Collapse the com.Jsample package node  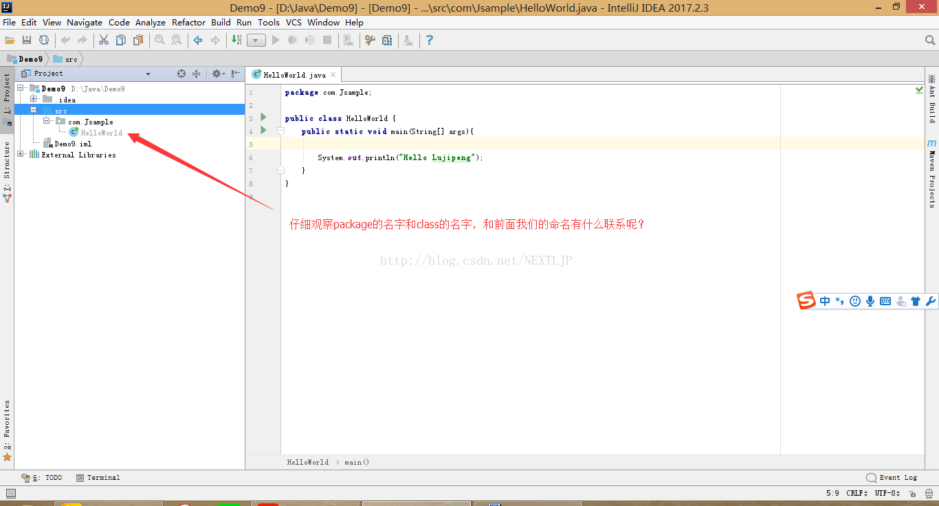click(x=46, y=121)
